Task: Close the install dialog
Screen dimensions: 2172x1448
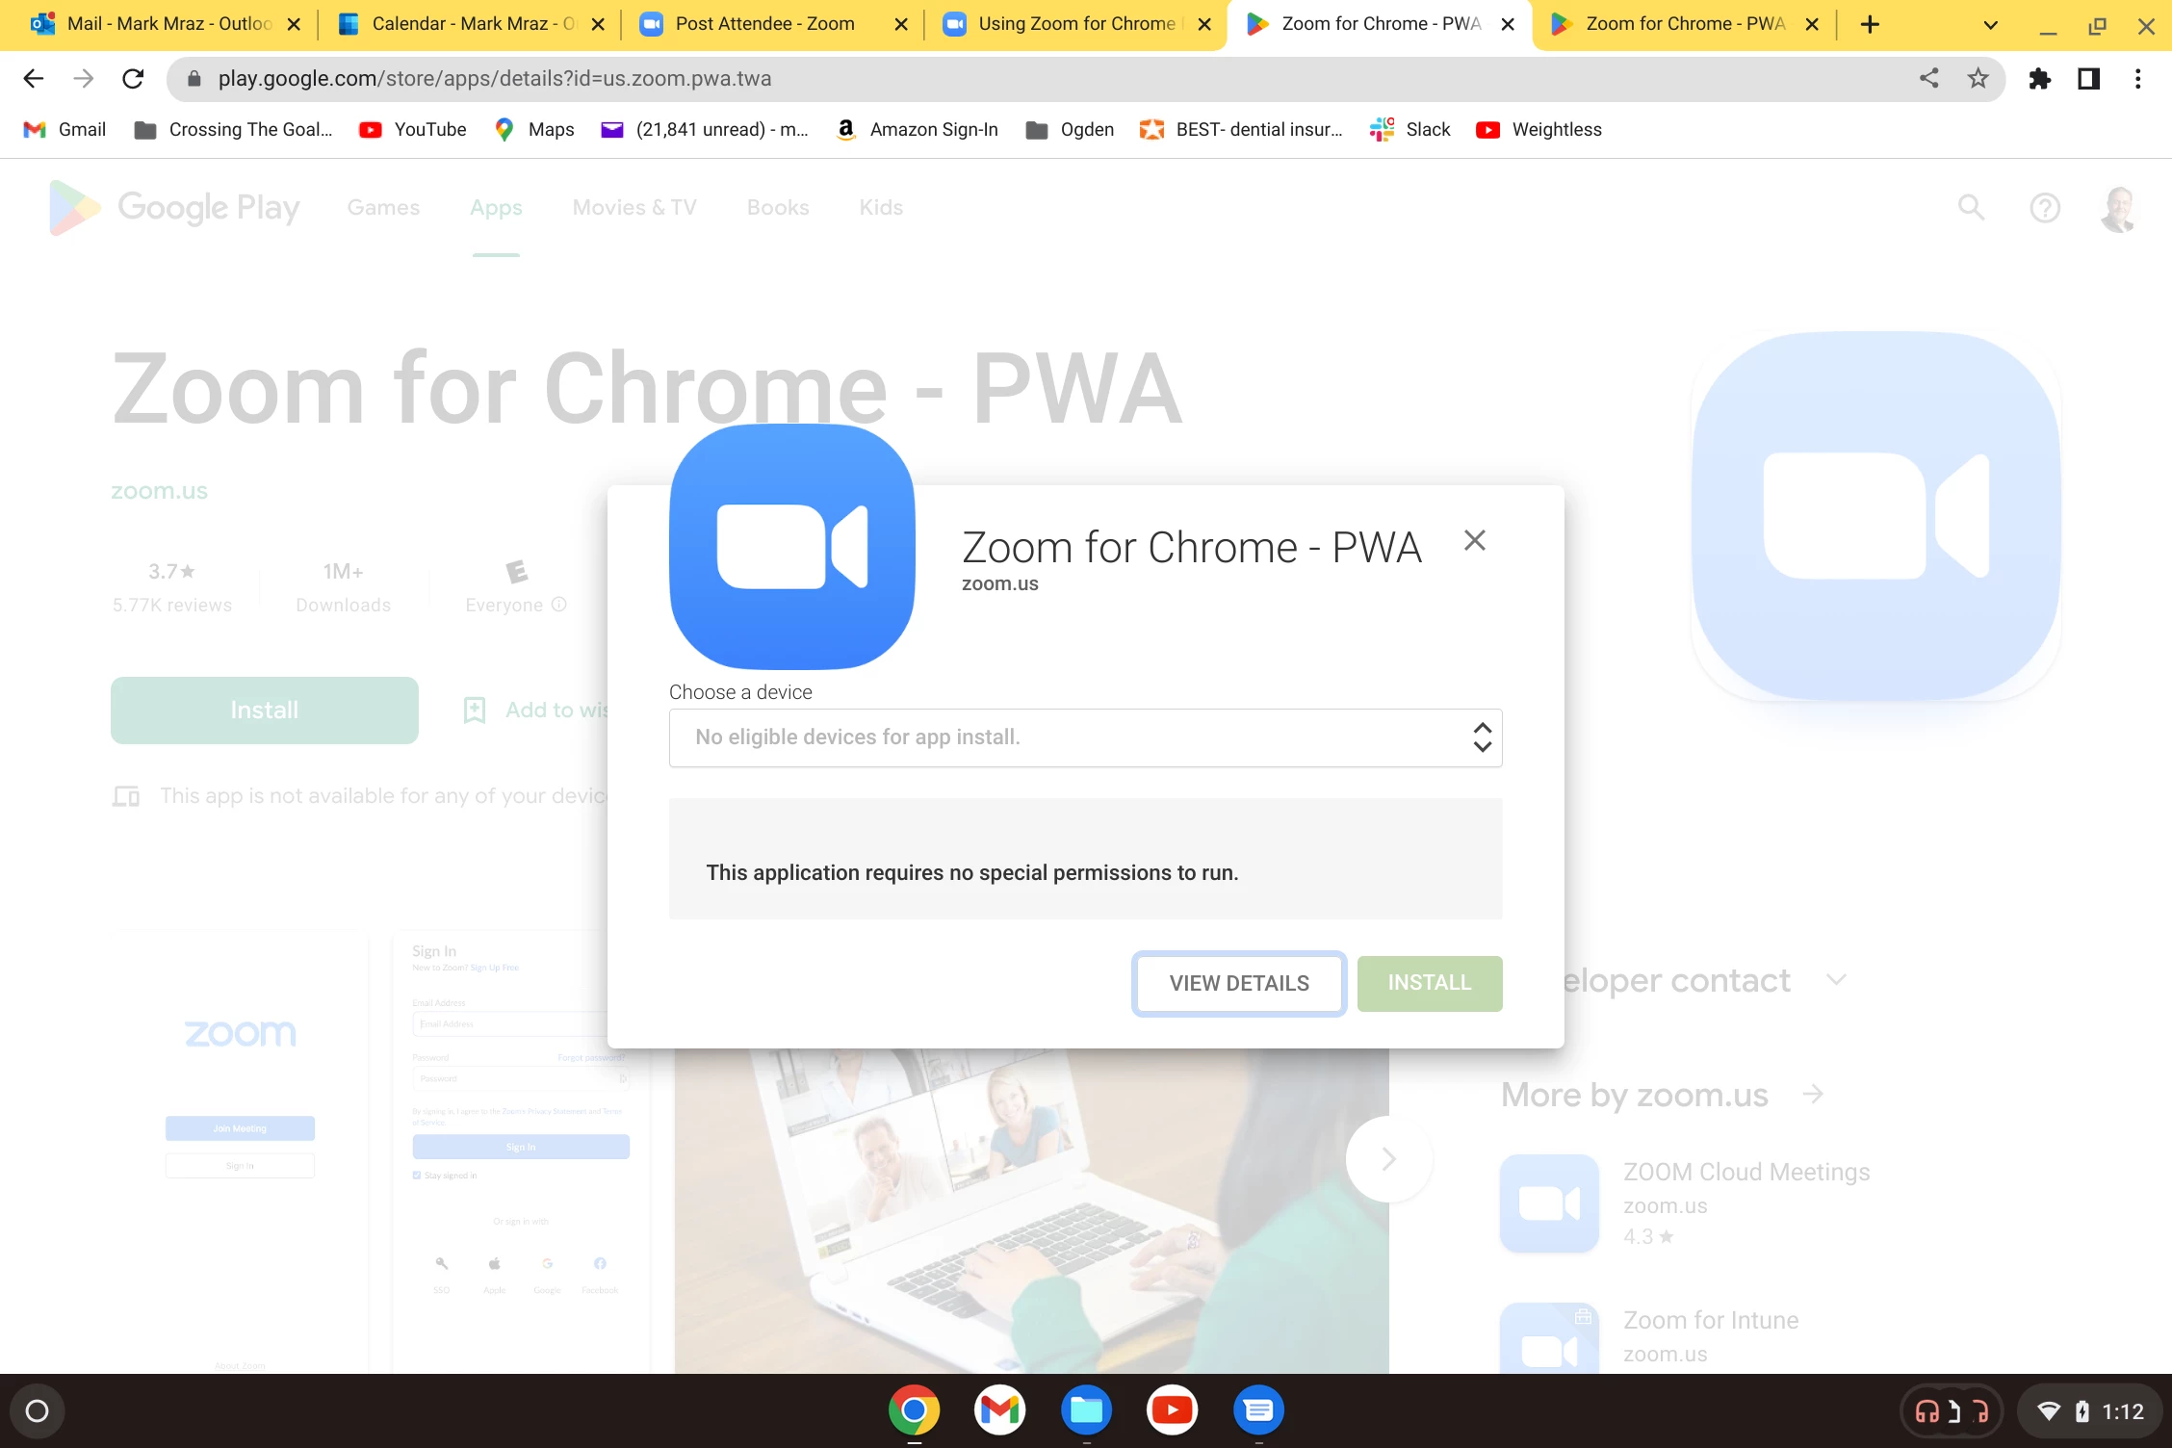Action: pos(1474,540)
